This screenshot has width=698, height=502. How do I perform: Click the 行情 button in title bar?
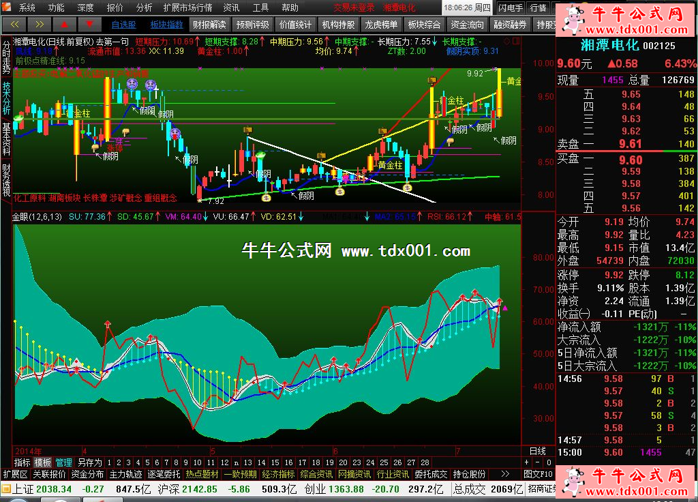[538, 8]
